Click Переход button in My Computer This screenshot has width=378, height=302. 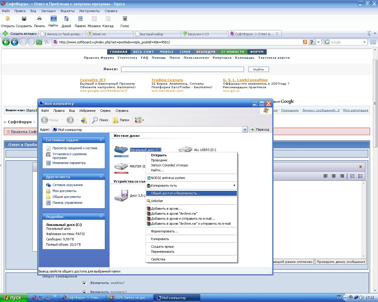pyautogui.click(x=259, y=129)
